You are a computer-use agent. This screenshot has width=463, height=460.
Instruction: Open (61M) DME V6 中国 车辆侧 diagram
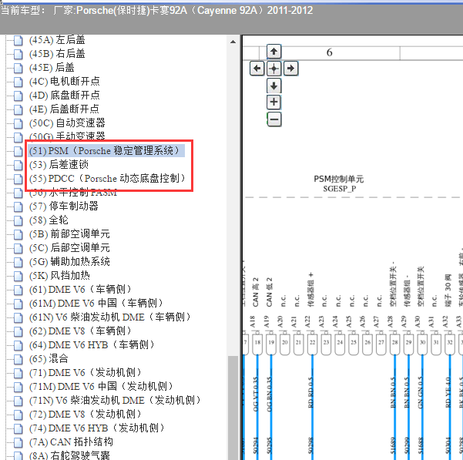coord(96,304)
